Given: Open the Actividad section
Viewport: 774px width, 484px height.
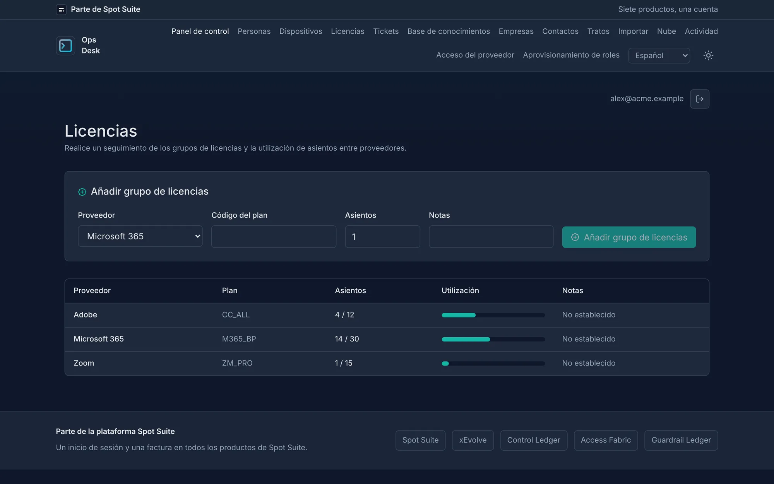Looking at the screenshot, I should pyautogui.click(x=701, y=31).
